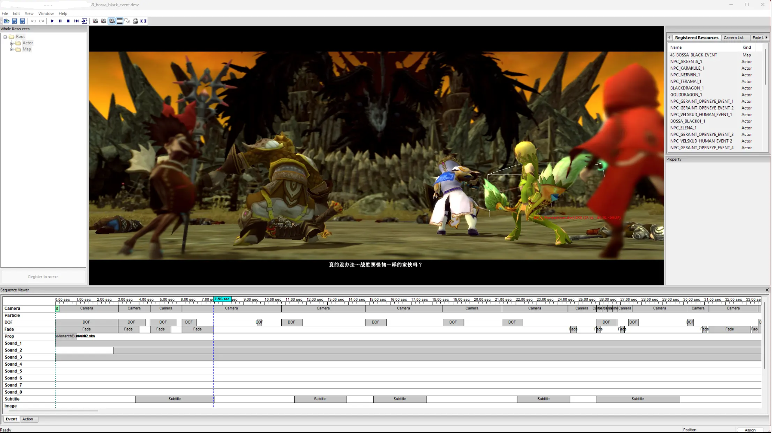The width and height of the screenshot is (772, 433).
Task: Select the MonarchBu prop clip on timeline
Action: (66, 336)
